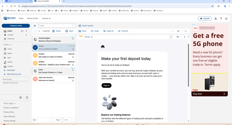The height and width of the screenshot is (125, 232).
Task: Click the email body vertical scrollbar
Action: point(188,65)
